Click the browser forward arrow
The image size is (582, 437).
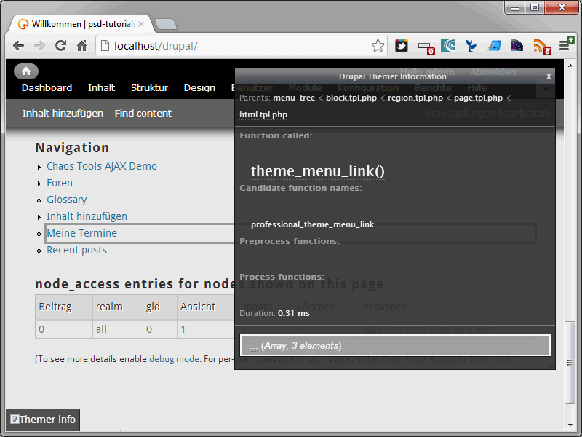click(x=39, y=46)
